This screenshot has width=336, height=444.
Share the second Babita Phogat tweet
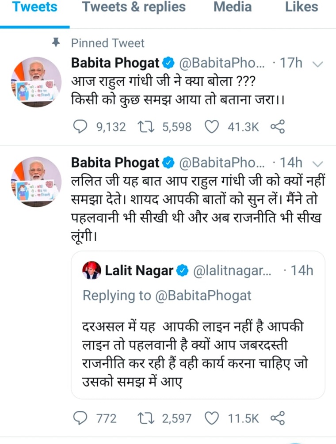click(x=277, y=418)
